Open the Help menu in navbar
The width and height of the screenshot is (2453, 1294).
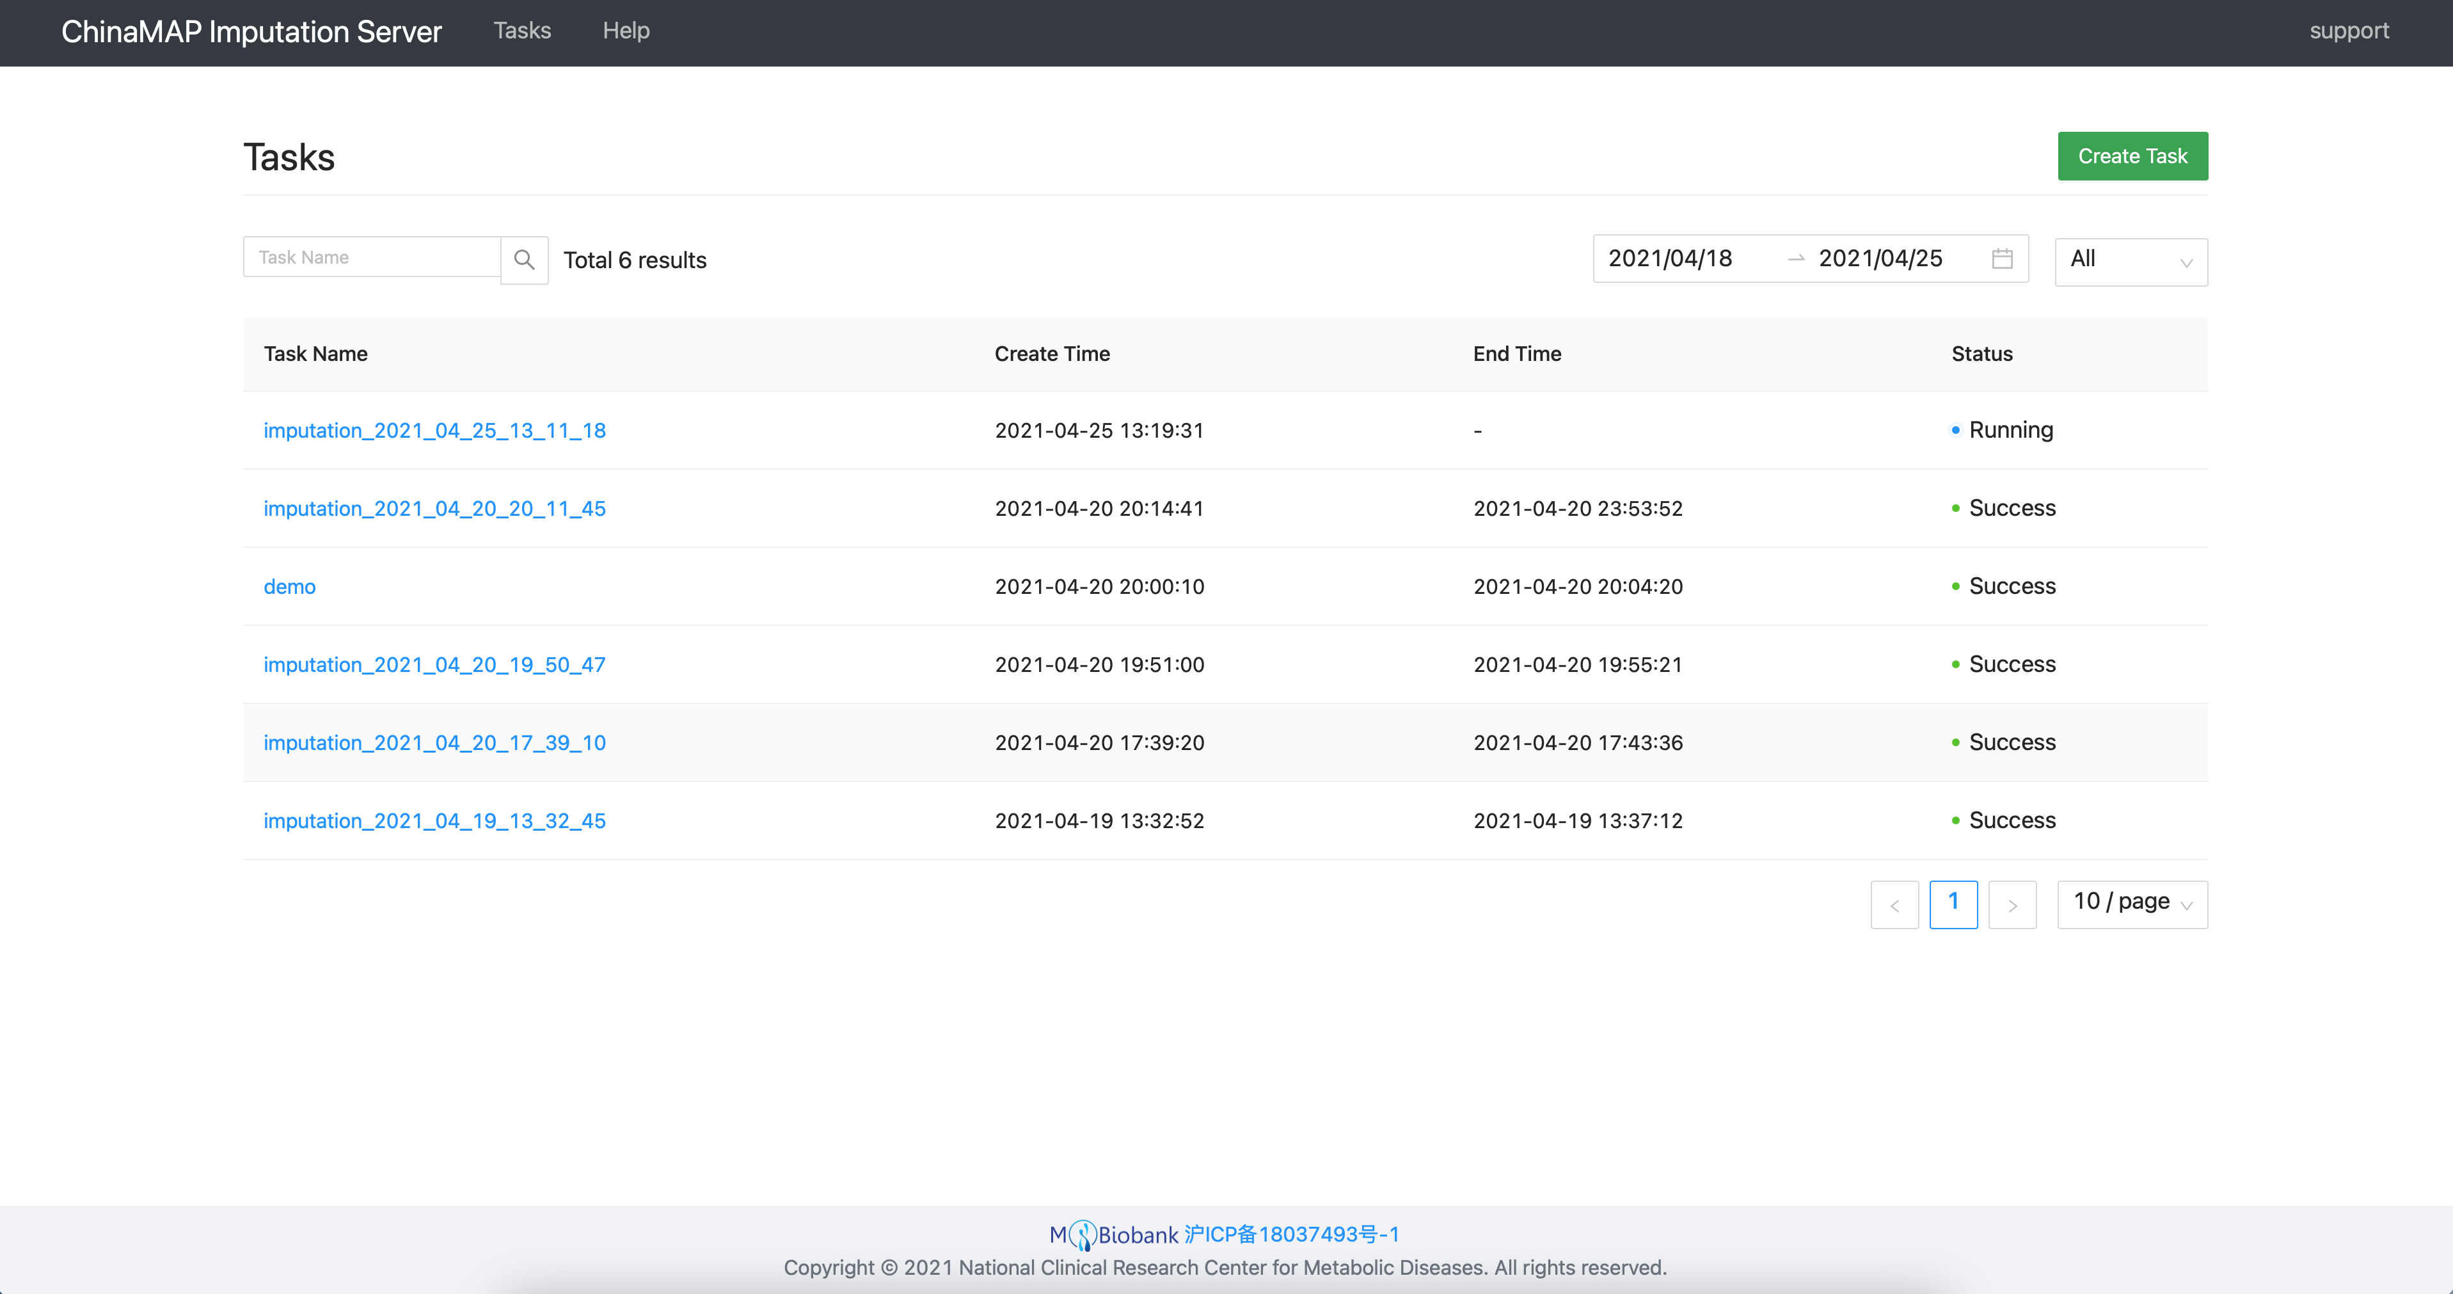[626, 31]
